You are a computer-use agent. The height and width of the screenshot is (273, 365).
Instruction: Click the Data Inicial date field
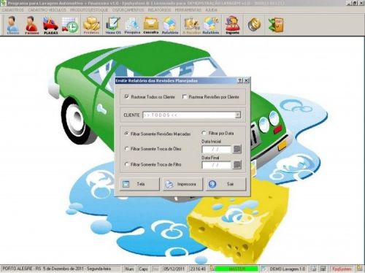tap(216, 149)
